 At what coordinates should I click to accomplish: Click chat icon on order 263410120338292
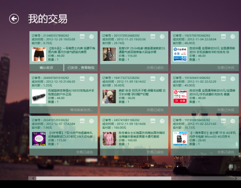click(x=92, y=121)
